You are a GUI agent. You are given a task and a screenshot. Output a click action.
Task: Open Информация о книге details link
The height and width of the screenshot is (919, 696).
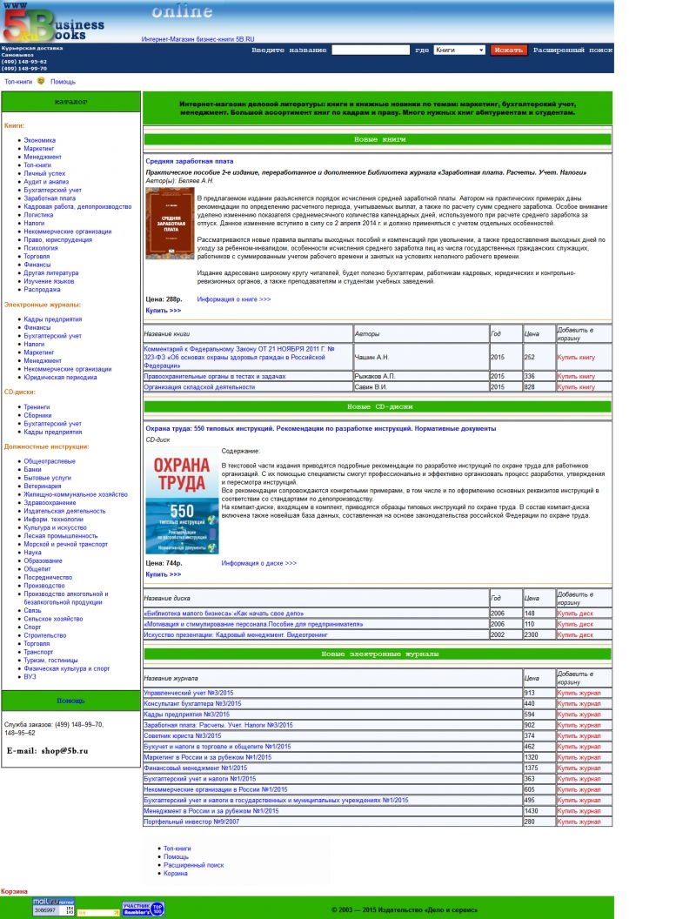[x=234, y=299]
